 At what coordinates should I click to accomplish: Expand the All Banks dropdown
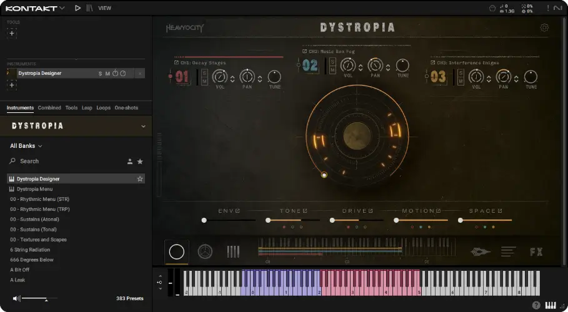[26, 146]
